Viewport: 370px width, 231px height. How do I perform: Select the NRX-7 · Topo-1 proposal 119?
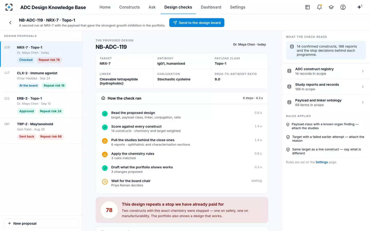pyautogui.click(x=41, y=54)
